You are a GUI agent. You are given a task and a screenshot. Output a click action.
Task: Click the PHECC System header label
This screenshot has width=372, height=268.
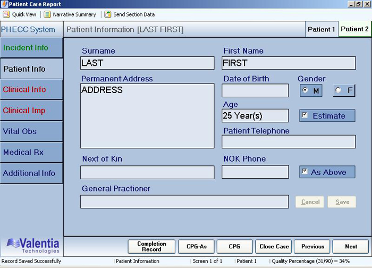[28, 29]
